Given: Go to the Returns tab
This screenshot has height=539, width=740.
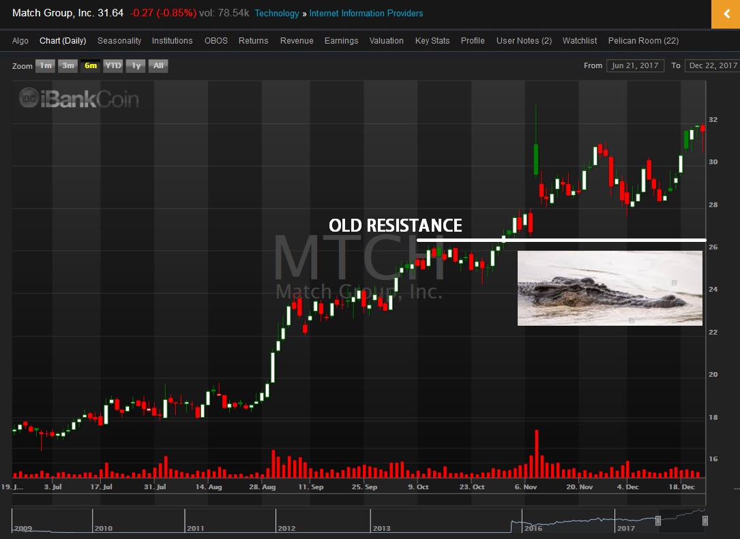Looking at the screenshot, I should [254, 41].
